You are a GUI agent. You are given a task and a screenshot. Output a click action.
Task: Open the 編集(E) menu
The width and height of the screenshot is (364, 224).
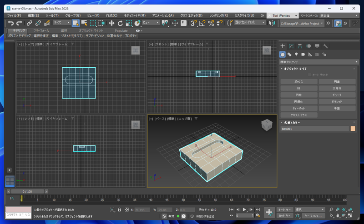coord(33,15)
